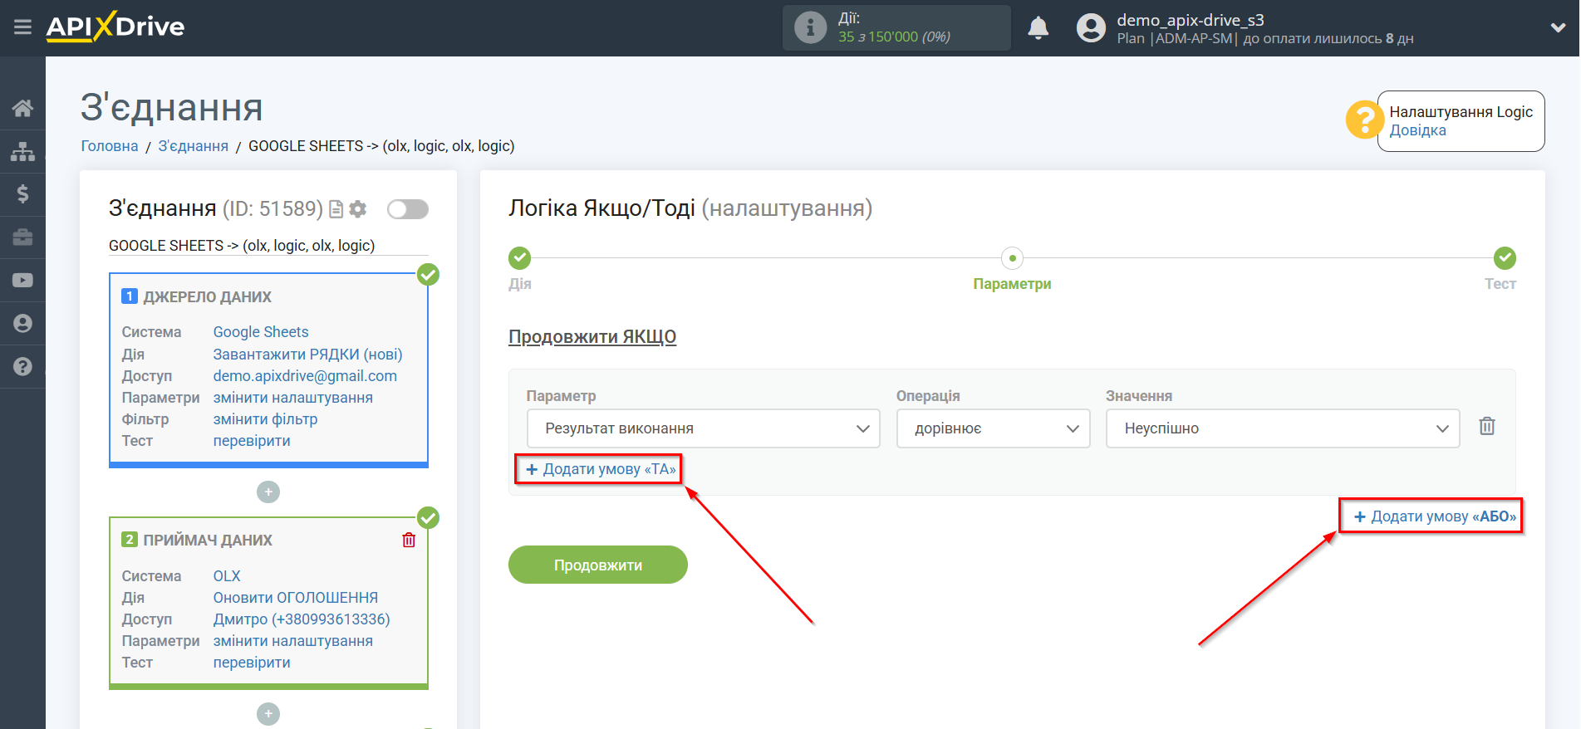This screenshot has height=729, width=1581.
Task: Open the home sidebar icon
Action: [x=22, y=108]
